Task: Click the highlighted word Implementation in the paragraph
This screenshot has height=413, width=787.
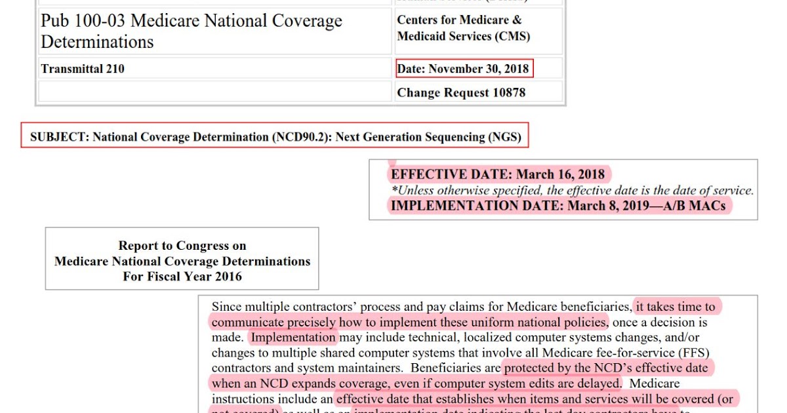Action: tap(293, 338)
